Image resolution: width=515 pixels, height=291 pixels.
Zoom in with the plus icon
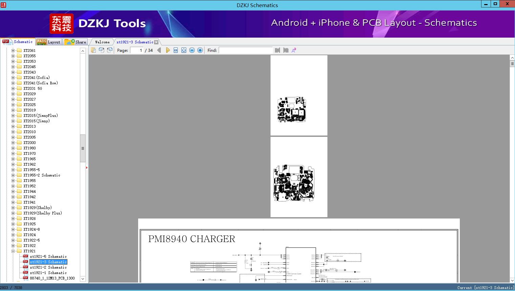click(200, 50)
